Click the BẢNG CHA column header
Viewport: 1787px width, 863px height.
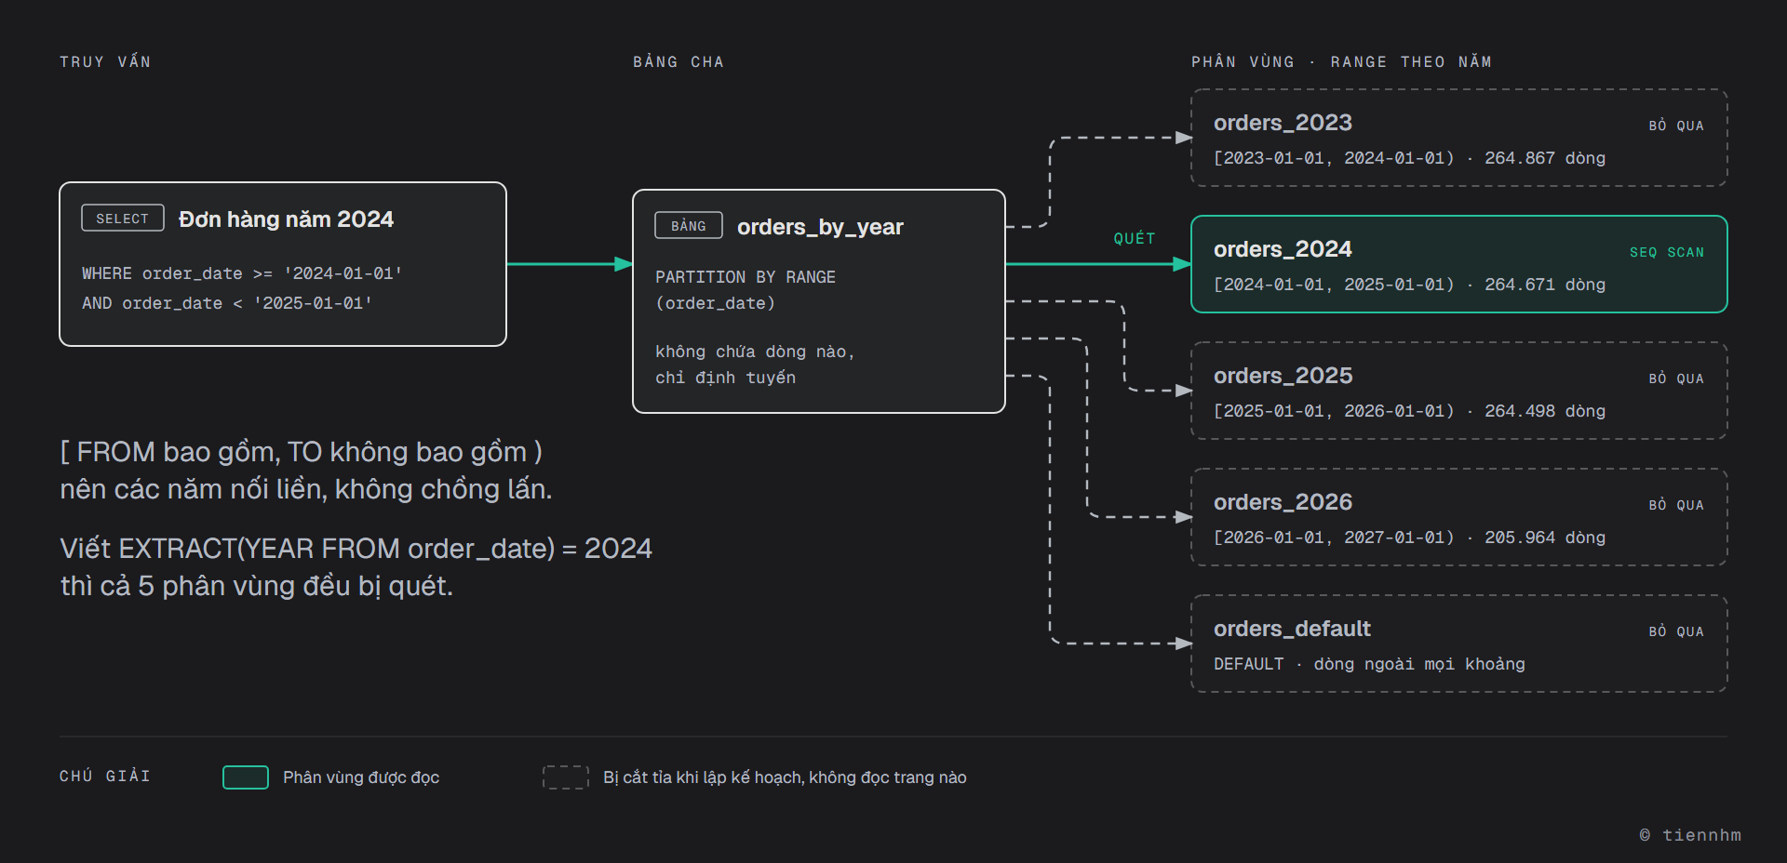[x=679, y=61]
